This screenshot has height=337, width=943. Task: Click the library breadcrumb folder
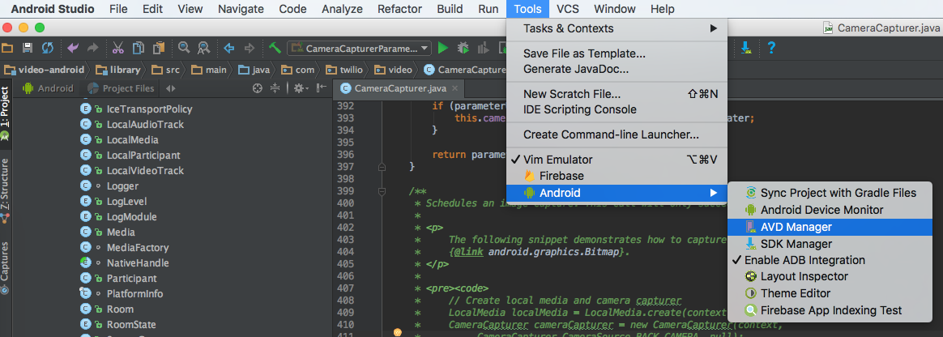coord(118,70)
